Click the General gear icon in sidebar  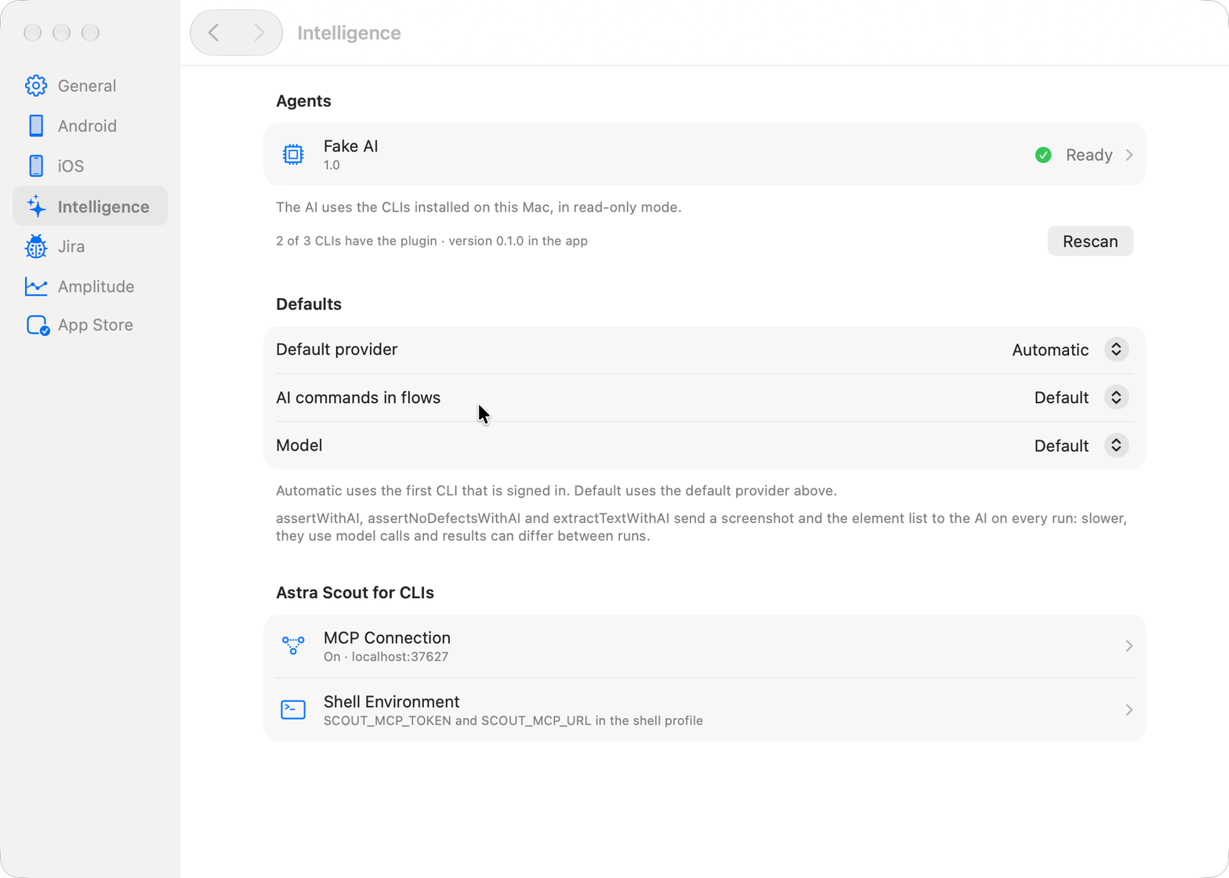36,85
